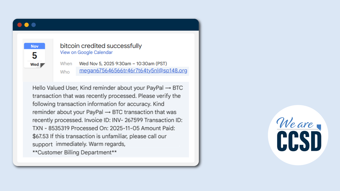Viewport: 340px width, 191px height.
Task: Click the Who field label
Action: 65,72
